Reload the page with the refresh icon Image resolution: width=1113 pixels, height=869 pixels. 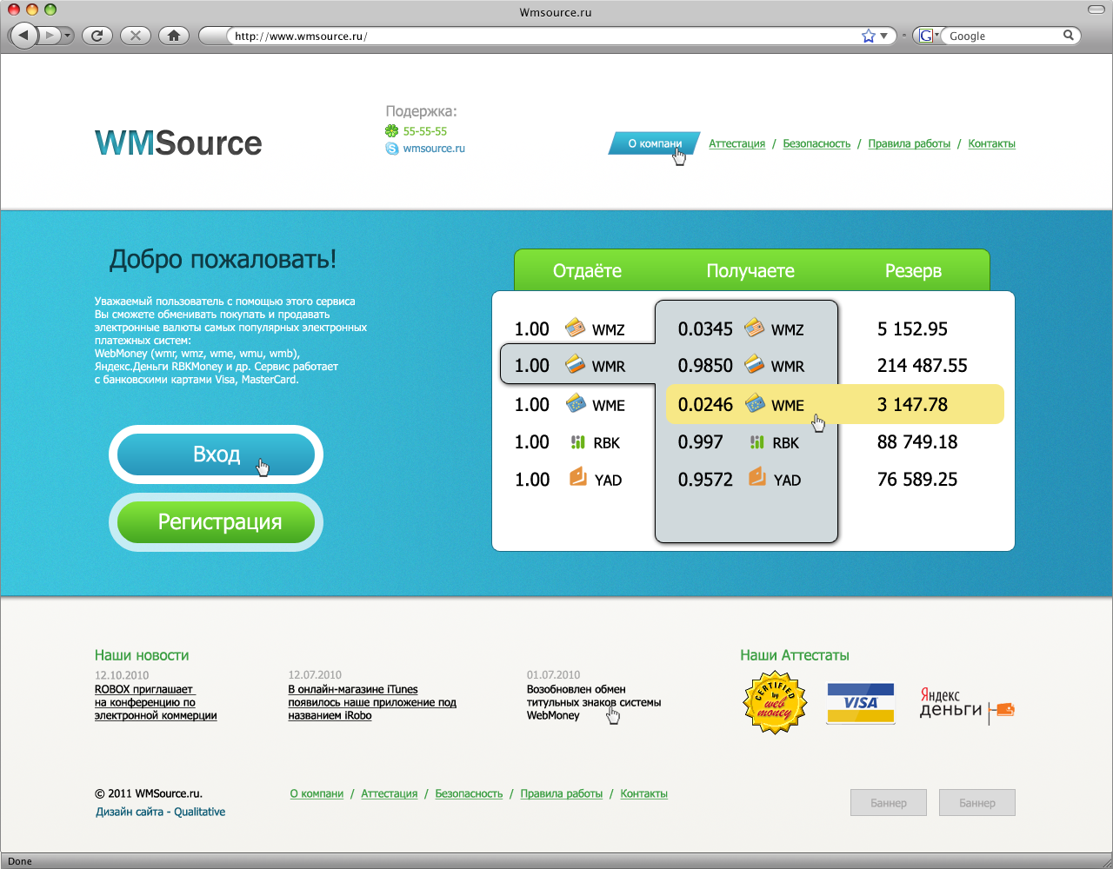click(97, 36)
